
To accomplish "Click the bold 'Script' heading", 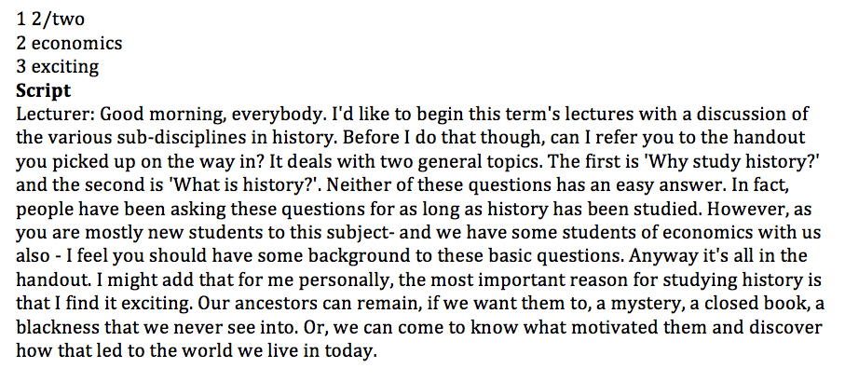I will click(43, 90).
